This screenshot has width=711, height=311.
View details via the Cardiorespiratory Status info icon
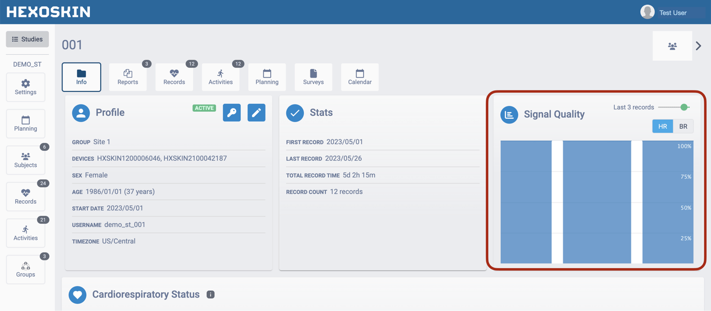[x=210, y=294]
